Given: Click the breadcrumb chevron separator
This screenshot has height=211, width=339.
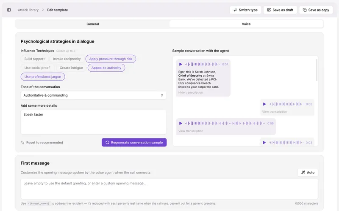Looking at the screenshot, I should coord(43,10).
